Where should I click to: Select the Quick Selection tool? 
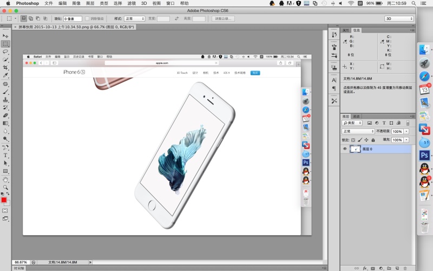[5, 60]
